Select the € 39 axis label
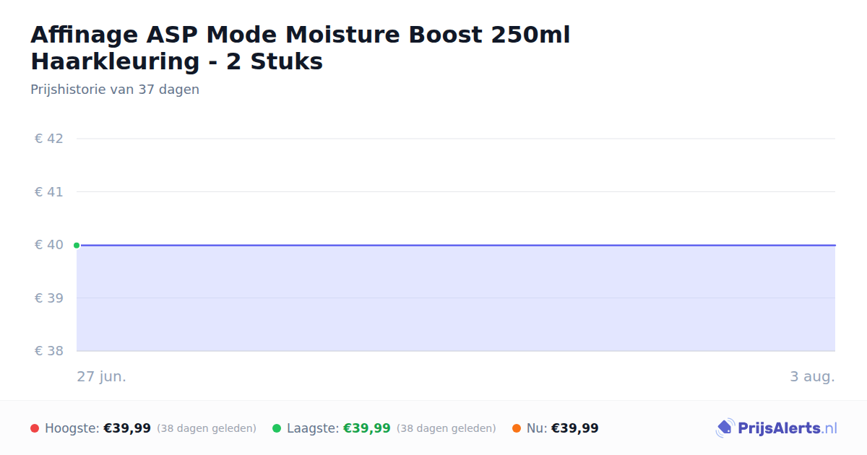Screen dimensions: 867x455 coord(49,298)
